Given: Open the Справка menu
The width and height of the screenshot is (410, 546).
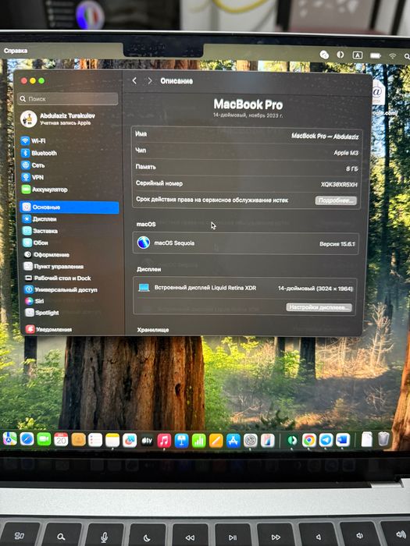Looking at the screenshot, I should point(16,51).
